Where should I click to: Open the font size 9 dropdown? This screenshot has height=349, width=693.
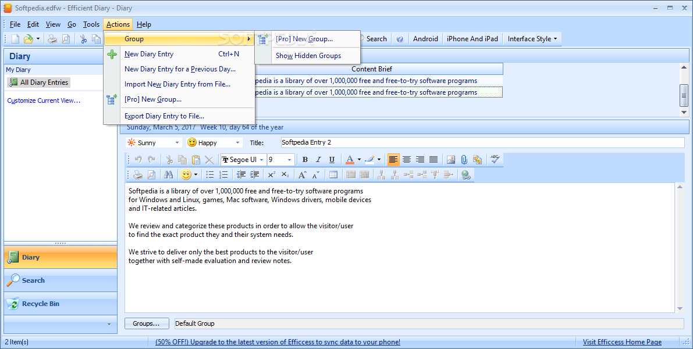(x=290, y=160)
